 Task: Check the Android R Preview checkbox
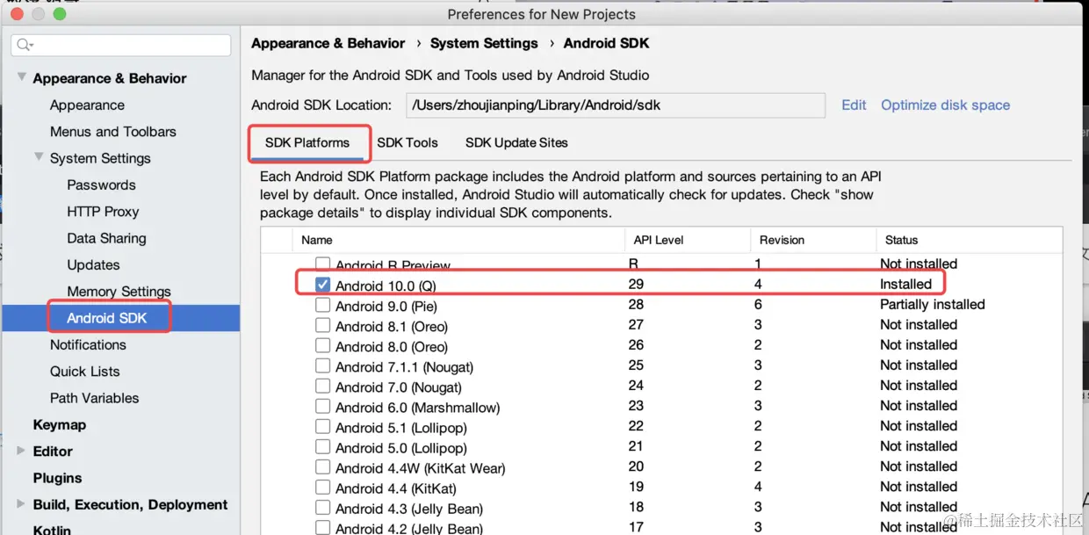click(322, 264)
